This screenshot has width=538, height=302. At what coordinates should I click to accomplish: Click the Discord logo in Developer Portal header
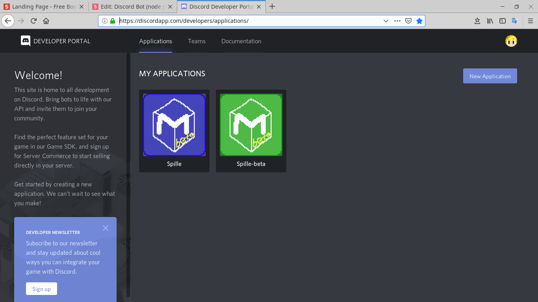[26, 41]
